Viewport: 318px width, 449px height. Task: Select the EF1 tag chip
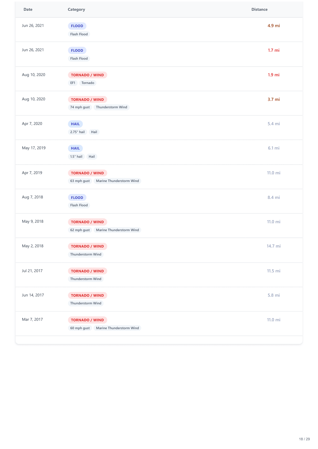(x=73, y=83)
